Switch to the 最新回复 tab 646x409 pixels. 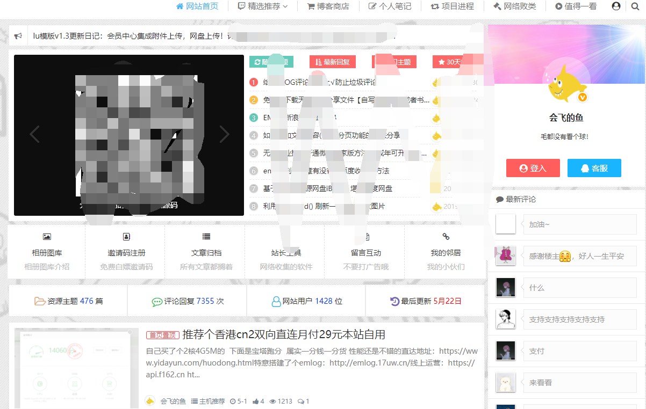click(332, 62)
